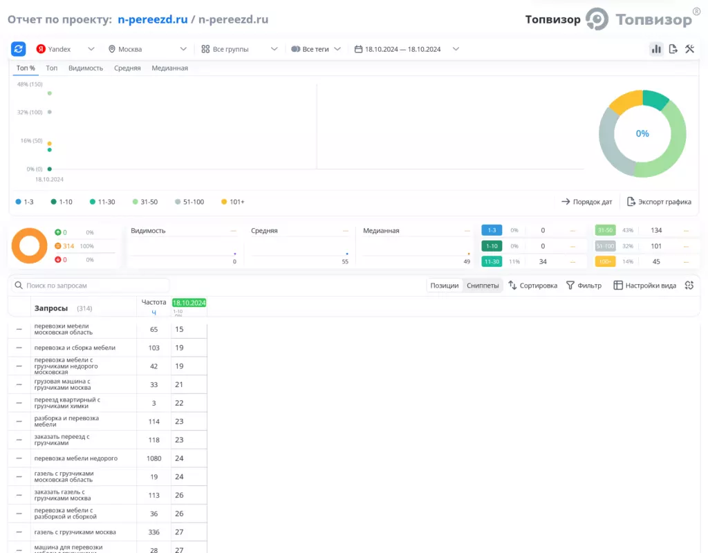Click the icon right of Настройки вида
Image resolution: width=708 pixels, height=553 pixels.
click(689, 285)
